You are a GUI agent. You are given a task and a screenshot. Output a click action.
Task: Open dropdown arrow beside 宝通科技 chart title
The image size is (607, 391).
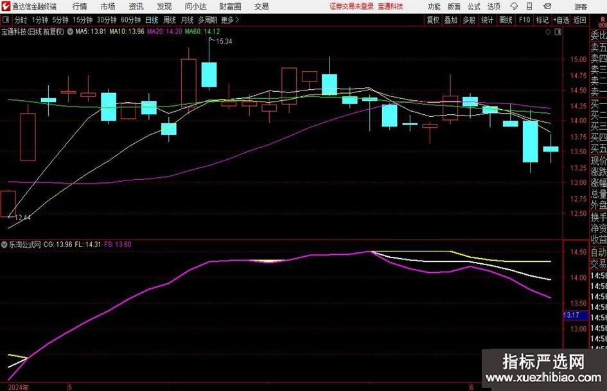click(69, 31)
